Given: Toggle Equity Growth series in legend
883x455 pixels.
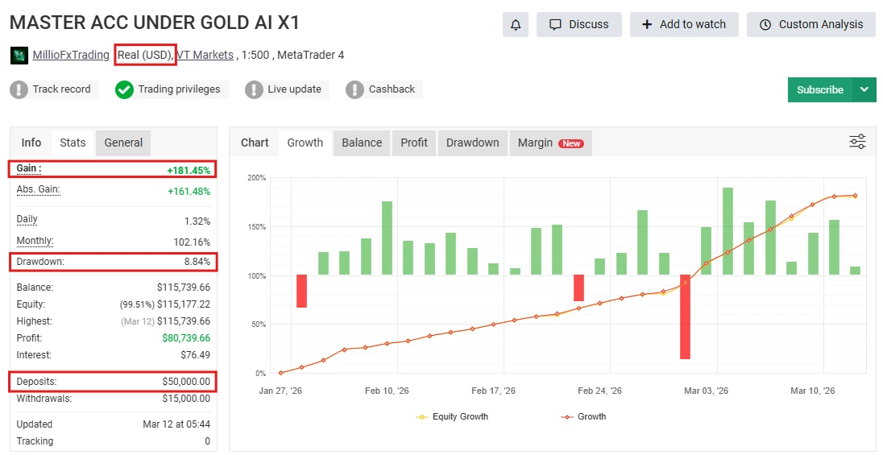Looking at the screenshot, I should tap(452, 416).
